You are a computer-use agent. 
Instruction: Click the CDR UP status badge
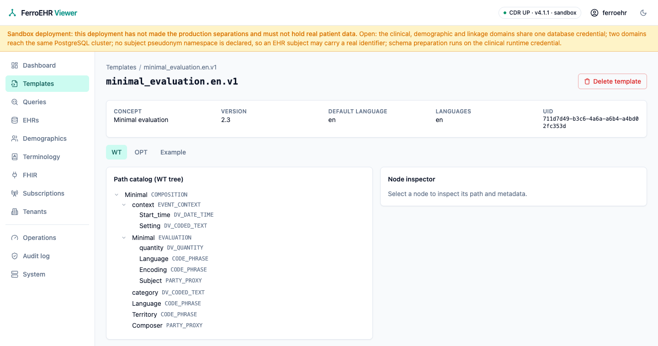click(x=540, y=13)
